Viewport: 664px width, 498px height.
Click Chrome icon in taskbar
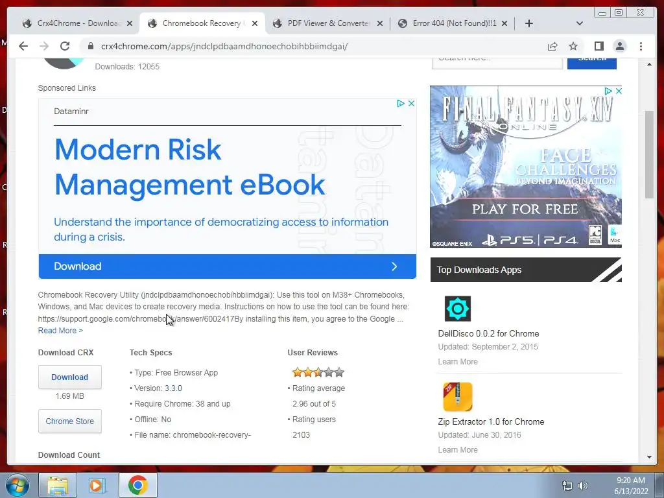tap(137, 485)
